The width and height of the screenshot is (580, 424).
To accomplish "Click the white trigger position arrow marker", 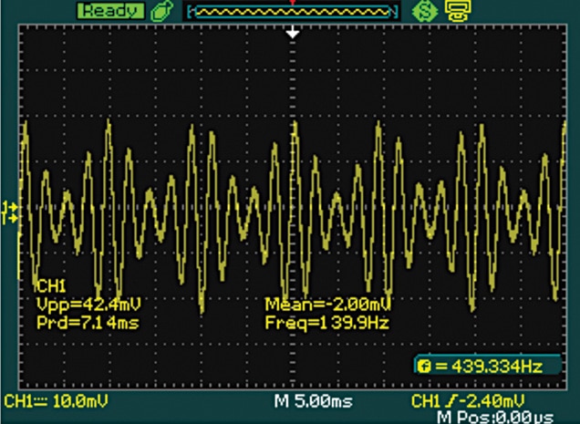I will (293, 34).
